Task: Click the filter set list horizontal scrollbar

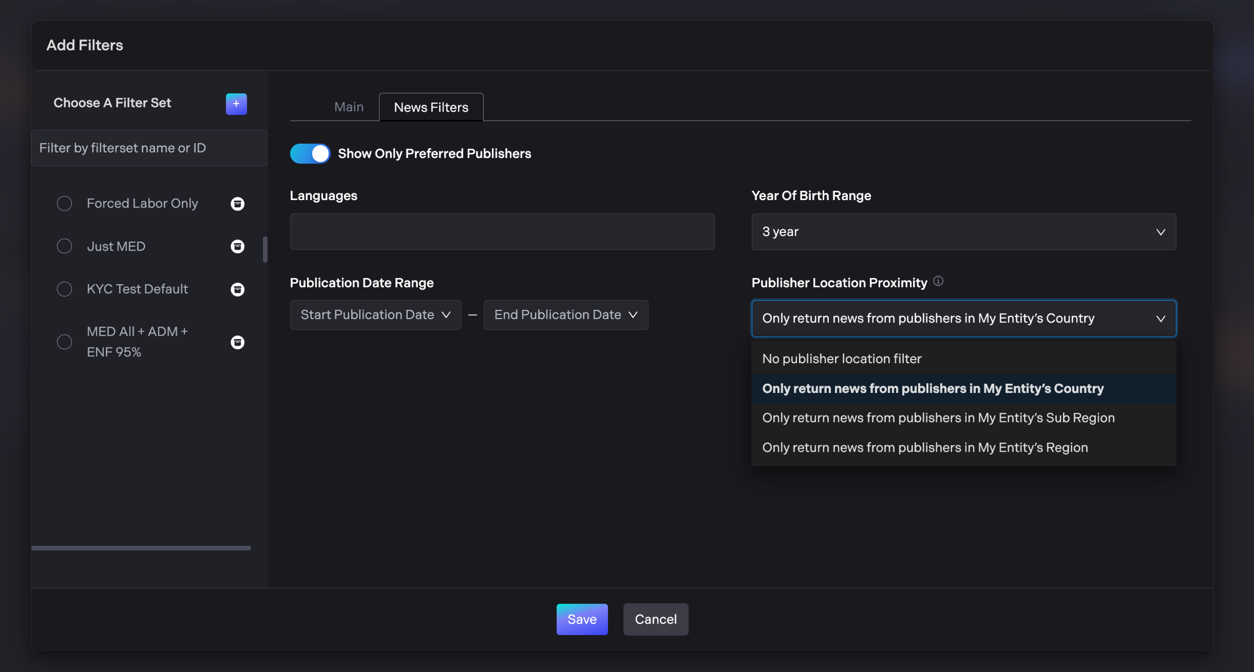Action: 141,548
